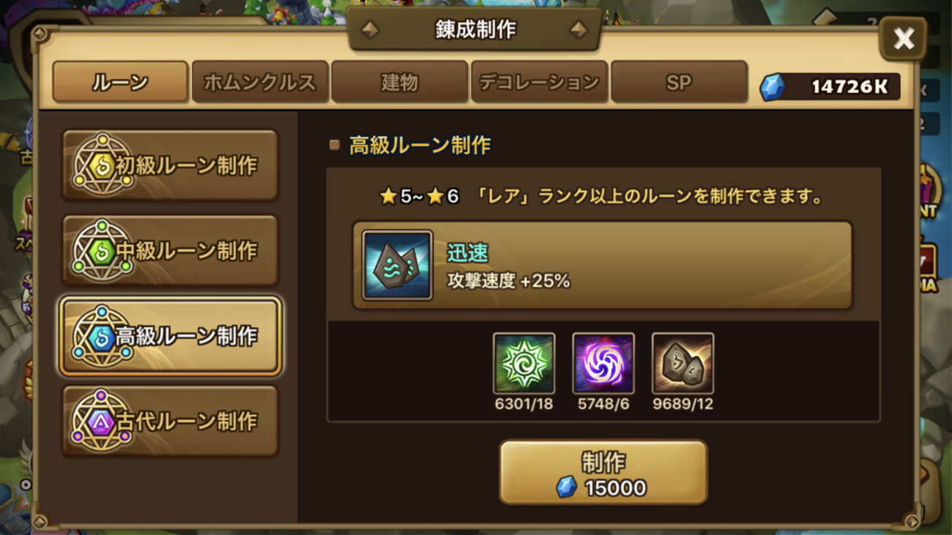Click the yellow 初級ルーン emblem icon

coord(102,165)
